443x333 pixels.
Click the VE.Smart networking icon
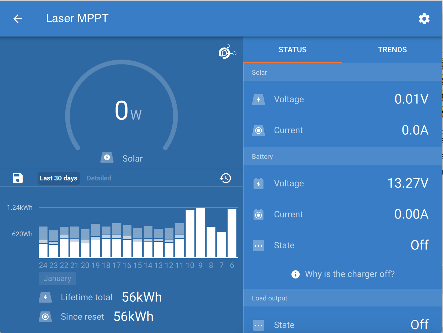pyautogui.click(x=227, y=52)
